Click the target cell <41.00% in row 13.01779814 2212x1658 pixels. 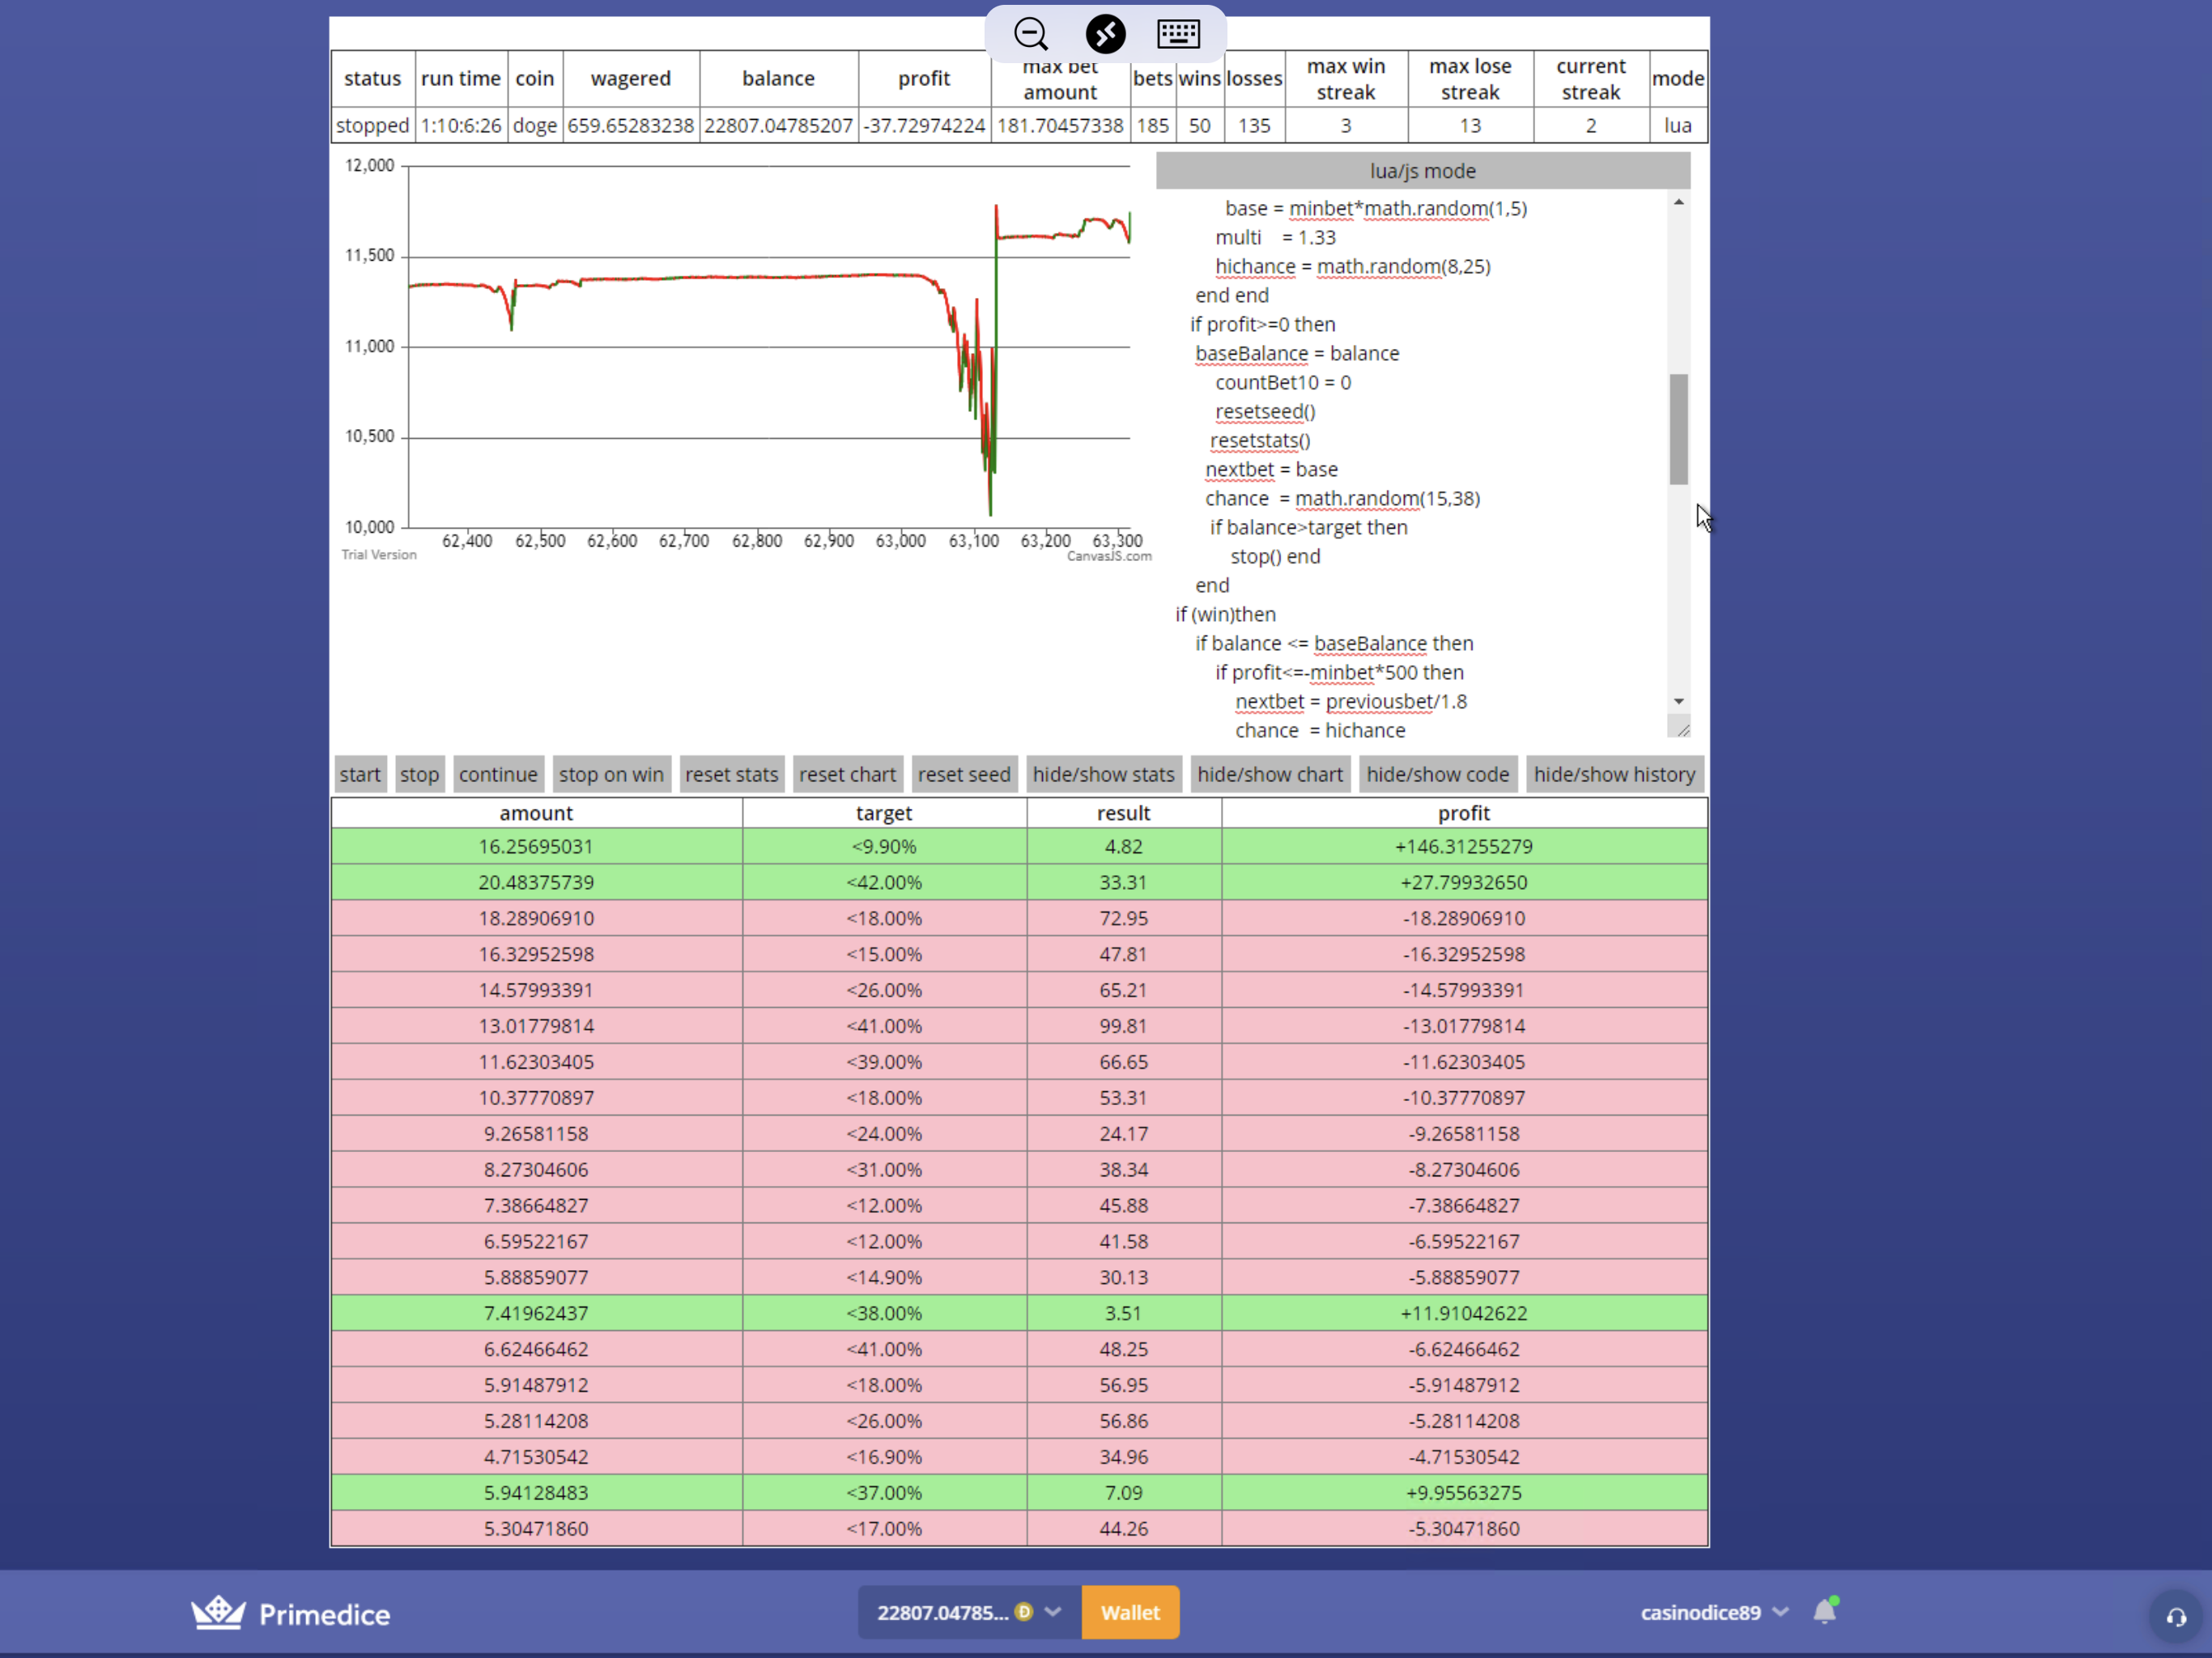[884, 1026]
